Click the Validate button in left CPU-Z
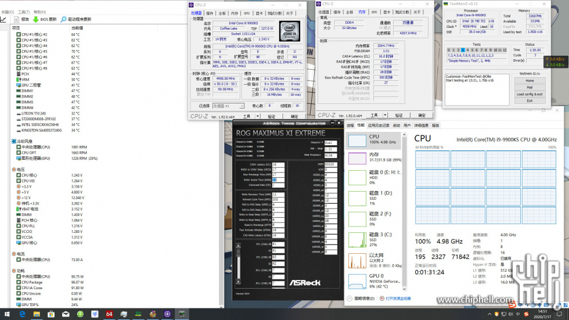Viewport: 569px width, 320px height. pos(272,117)
